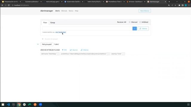
Task: Click the blue plus add-filter button
Action: click(x=135, y=29)
